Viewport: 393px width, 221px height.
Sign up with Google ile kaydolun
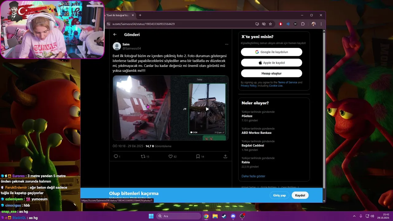pos(271,52)
